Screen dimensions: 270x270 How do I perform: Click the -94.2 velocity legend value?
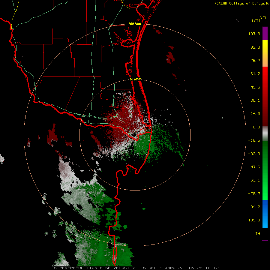click(254, 207)
